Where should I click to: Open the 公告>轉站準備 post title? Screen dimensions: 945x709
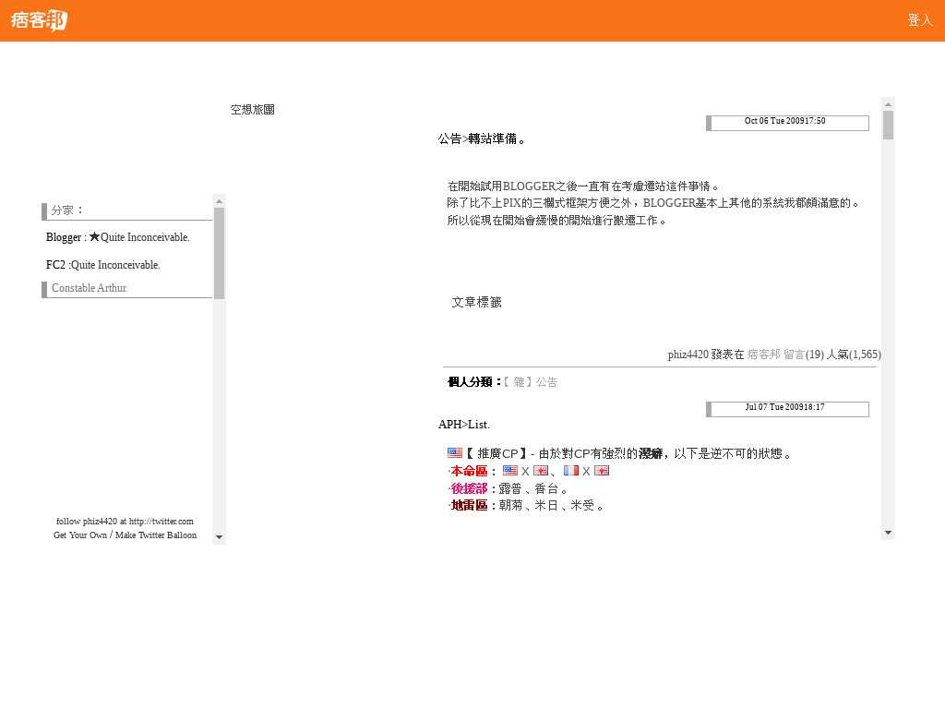pos(482,139)
